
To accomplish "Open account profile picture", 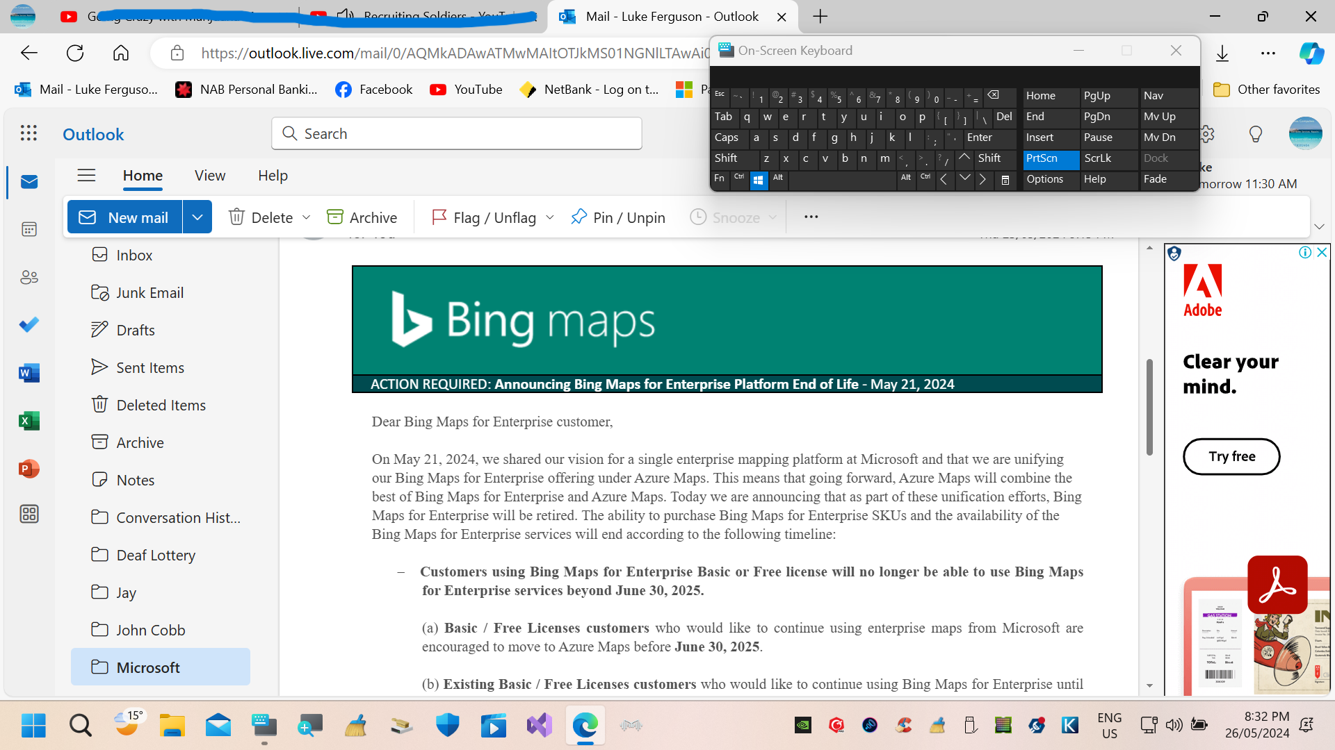I will coord(1305,133).
